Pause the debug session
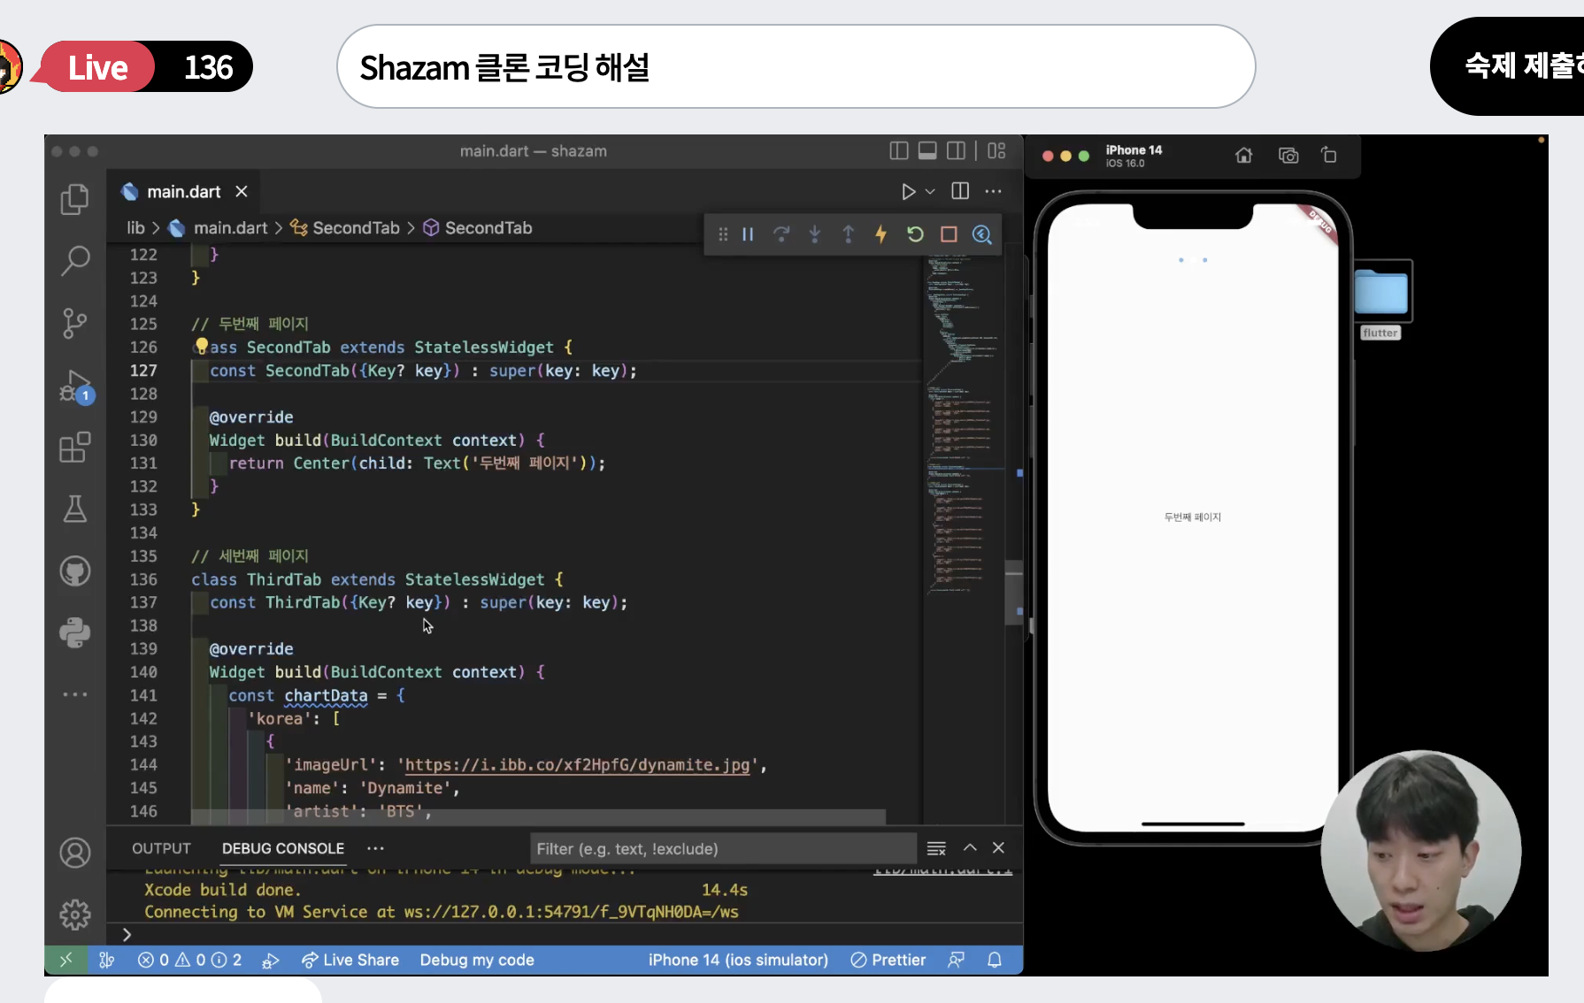The image size is (1584, 1003). tap(748, 234)
